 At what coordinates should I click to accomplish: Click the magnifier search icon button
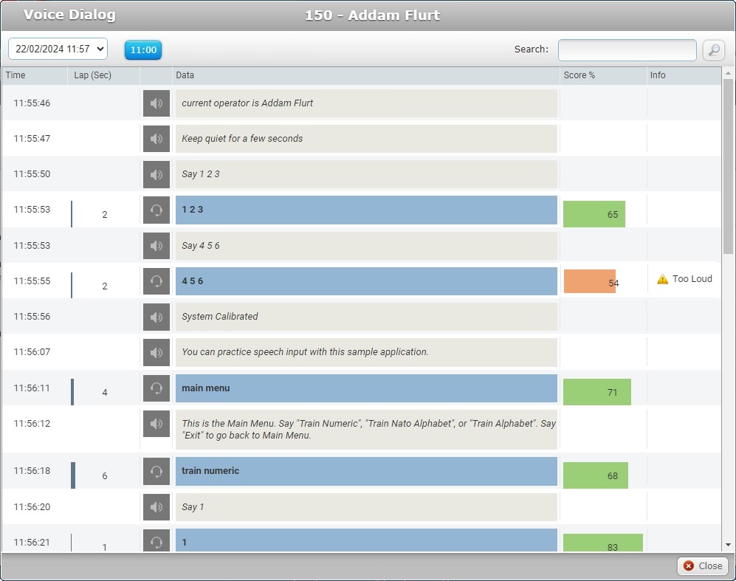coord(713,49)
